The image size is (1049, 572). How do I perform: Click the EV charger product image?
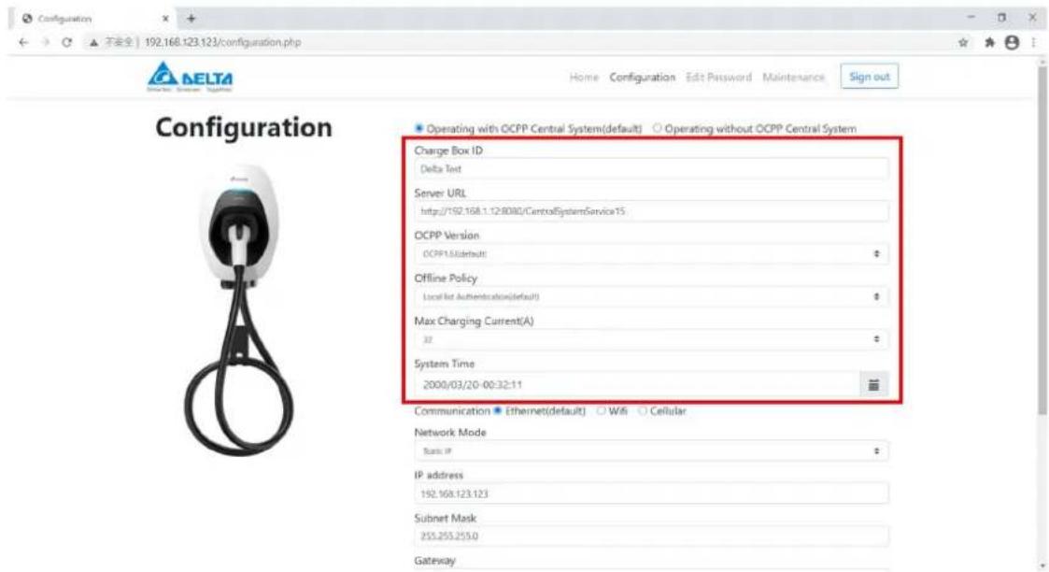coord(239,311)
